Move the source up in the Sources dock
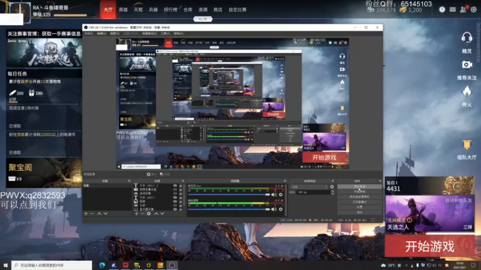The image size is (481, 270). point(156,214)
